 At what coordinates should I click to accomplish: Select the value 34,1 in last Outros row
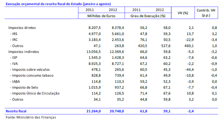pos(97,99)
